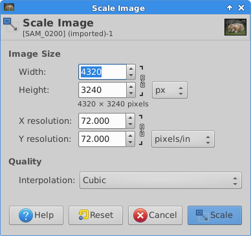This screenshot has width=251, height=236.
Task: Click the window menu icon in title bar
Action: (x=9, y=7)
